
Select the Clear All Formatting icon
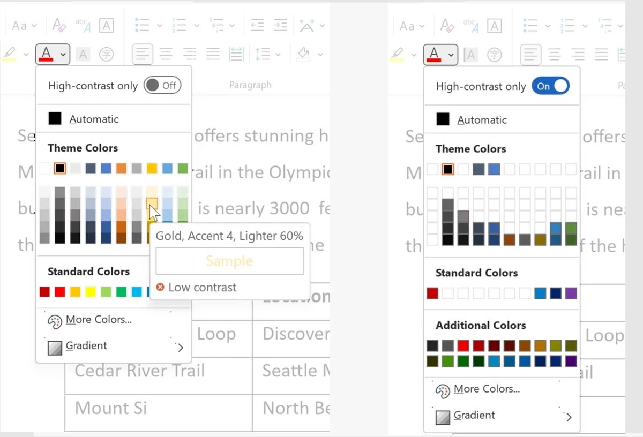coord(58,26)
